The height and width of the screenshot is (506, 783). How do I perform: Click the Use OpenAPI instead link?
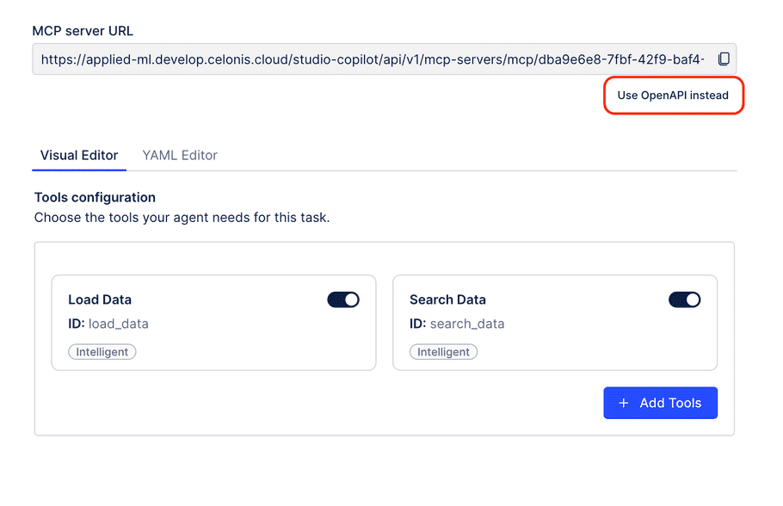[673, 96]
